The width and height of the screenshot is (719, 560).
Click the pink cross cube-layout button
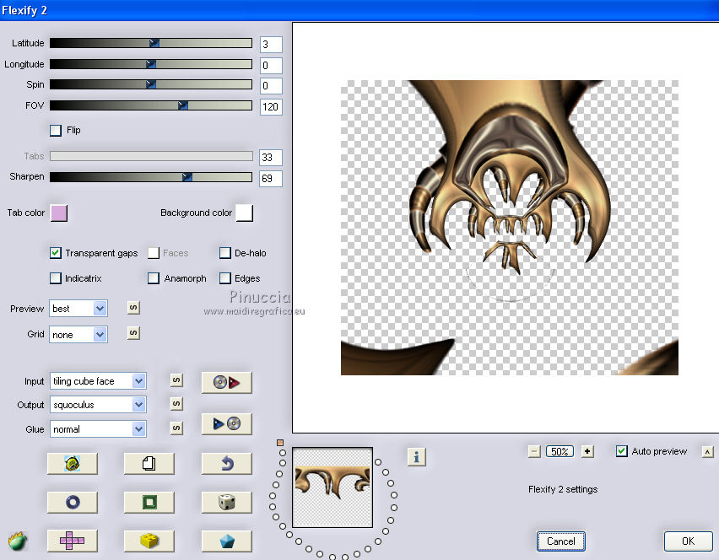(x=72, y=541)
